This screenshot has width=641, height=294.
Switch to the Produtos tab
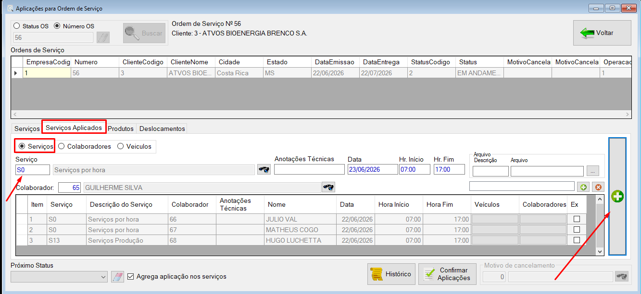click(x=121, y=129)
